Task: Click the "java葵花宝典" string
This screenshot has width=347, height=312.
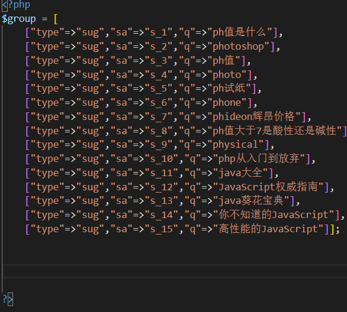Action: (251, 201)
